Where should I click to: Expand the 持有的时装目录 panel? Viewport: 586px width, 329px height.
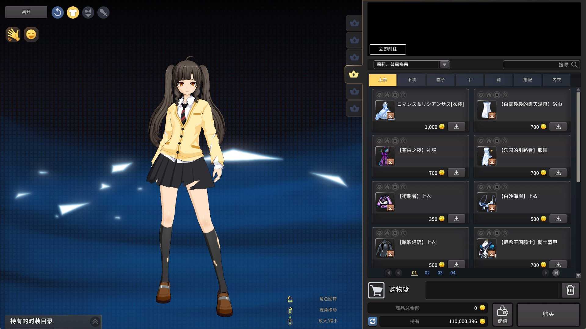tap(95, 321)
